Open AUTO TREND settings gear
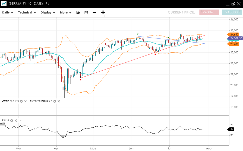 (55, 101)
